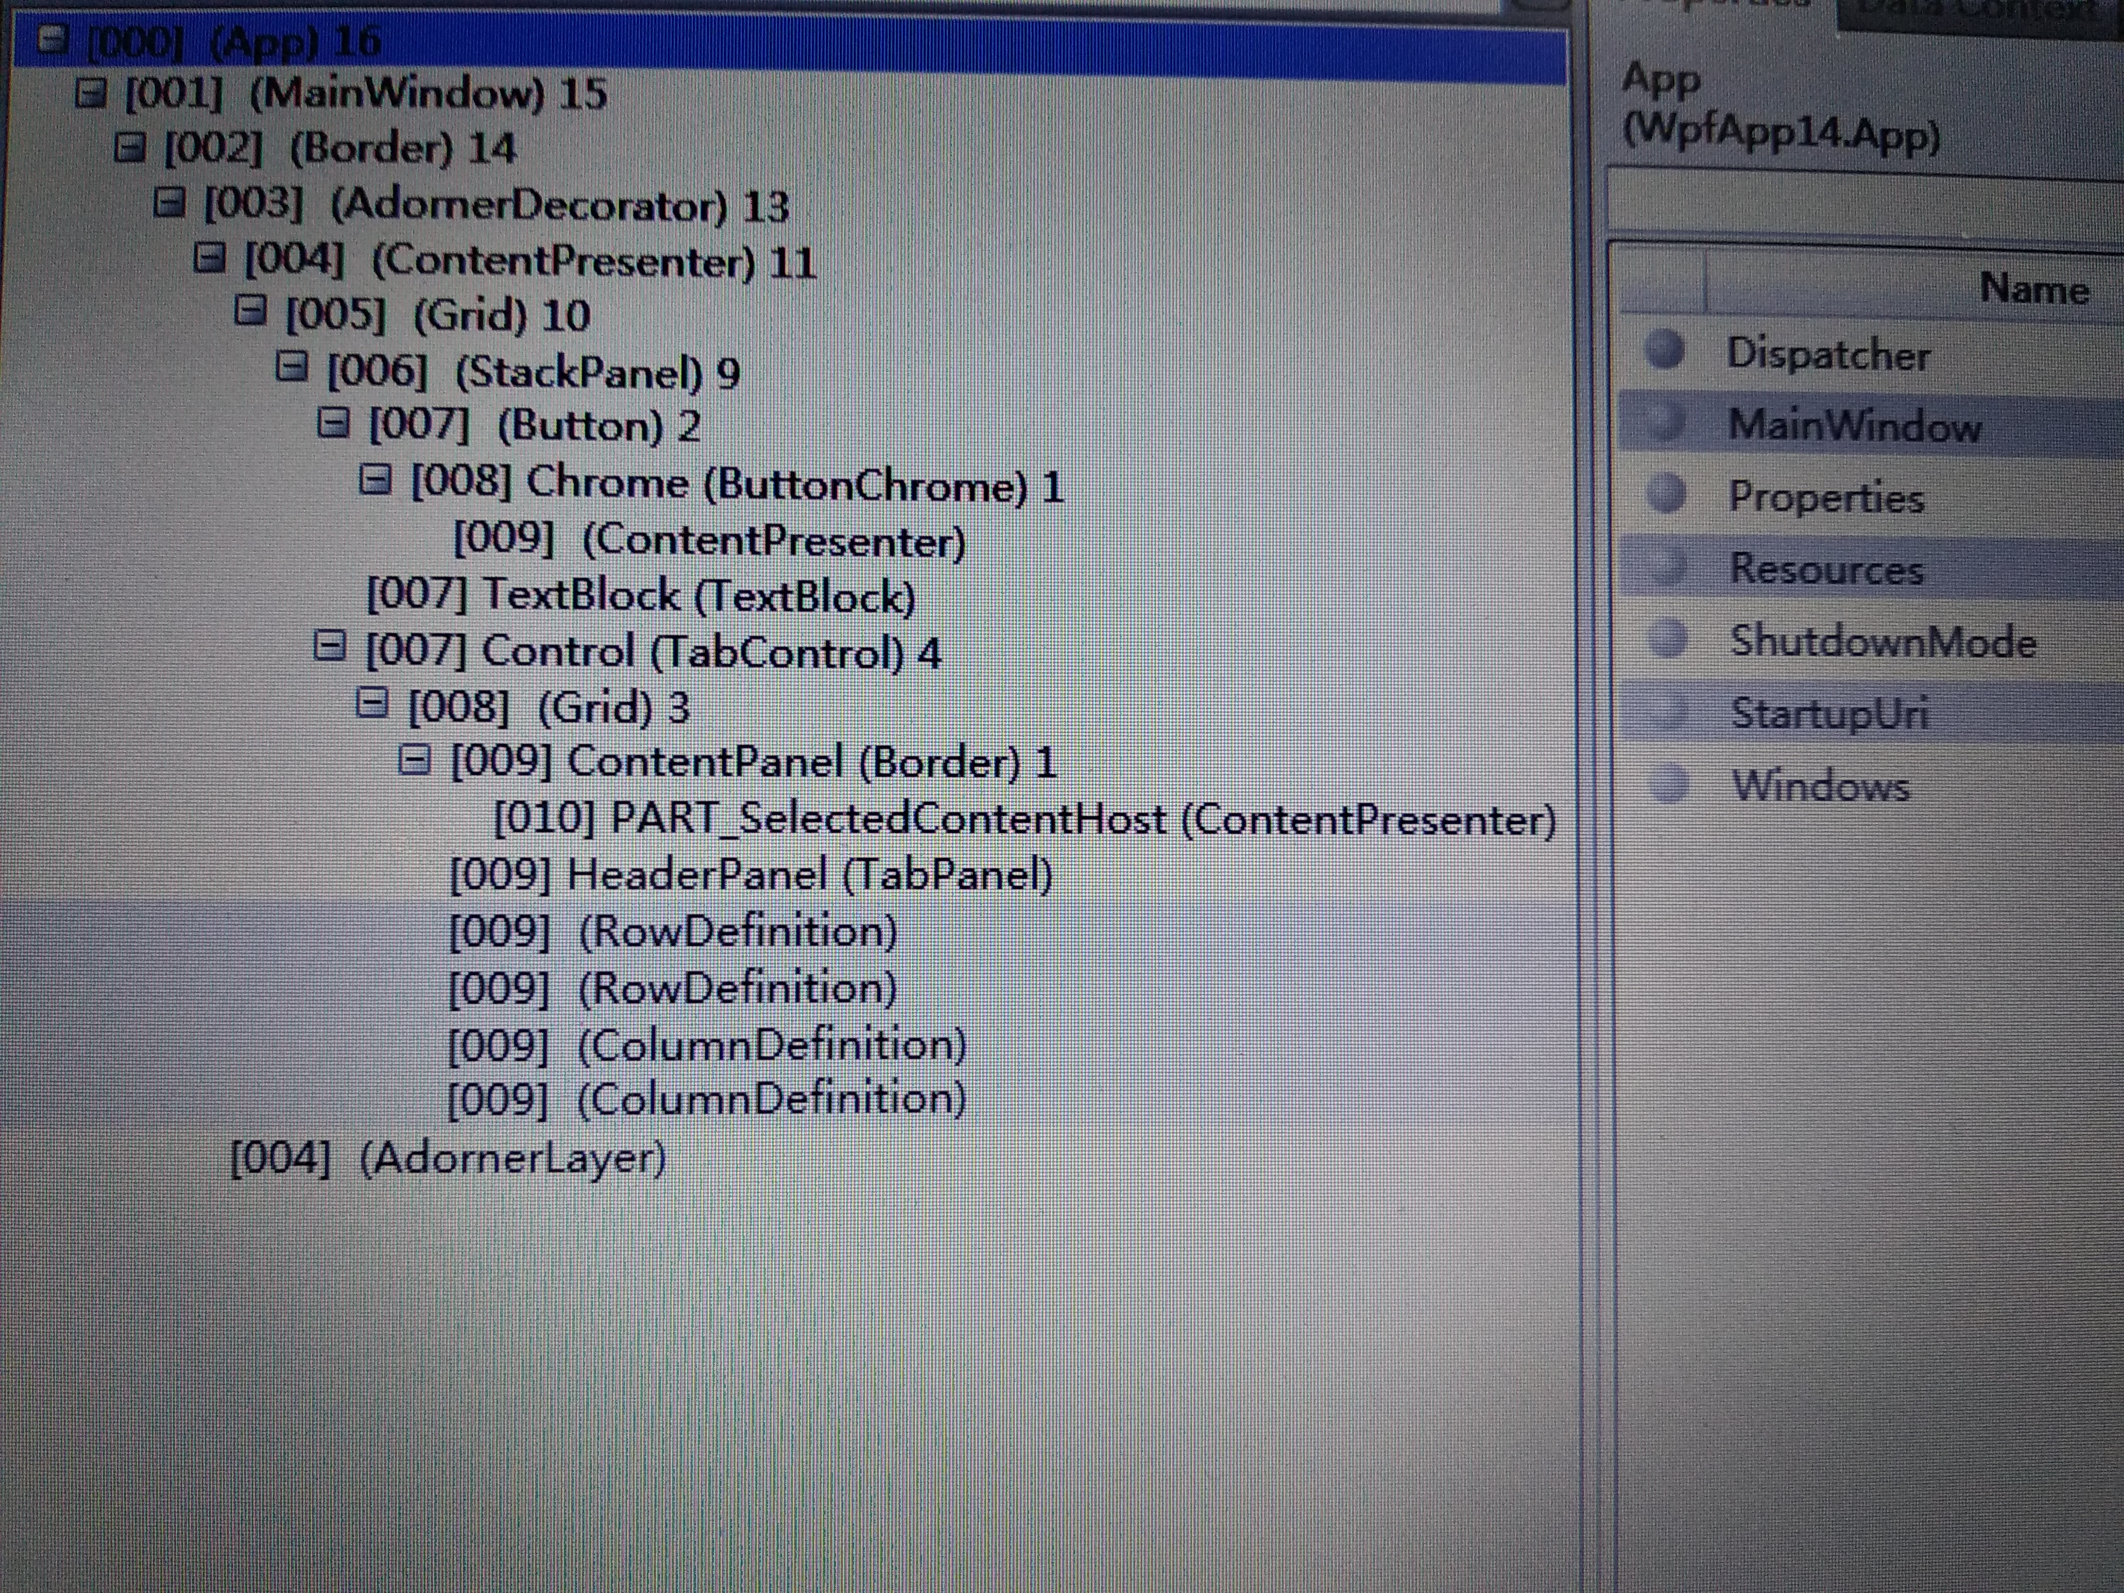The image size is (2124, 1593).
Task: Click the circle icon beside ShutdownMode row
Action: click(x=1670, y=639)
